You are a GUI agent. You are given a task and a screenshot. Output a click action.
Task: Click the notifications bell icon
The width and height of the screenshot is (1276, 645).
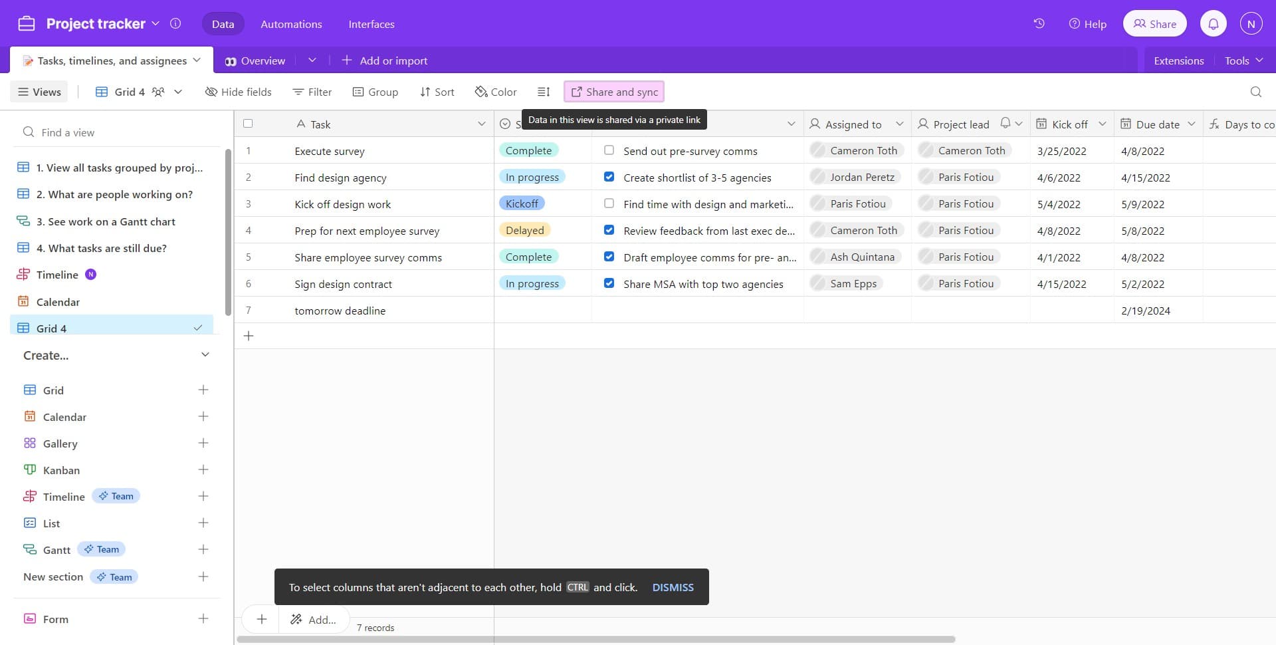(x=1213, y=24)
